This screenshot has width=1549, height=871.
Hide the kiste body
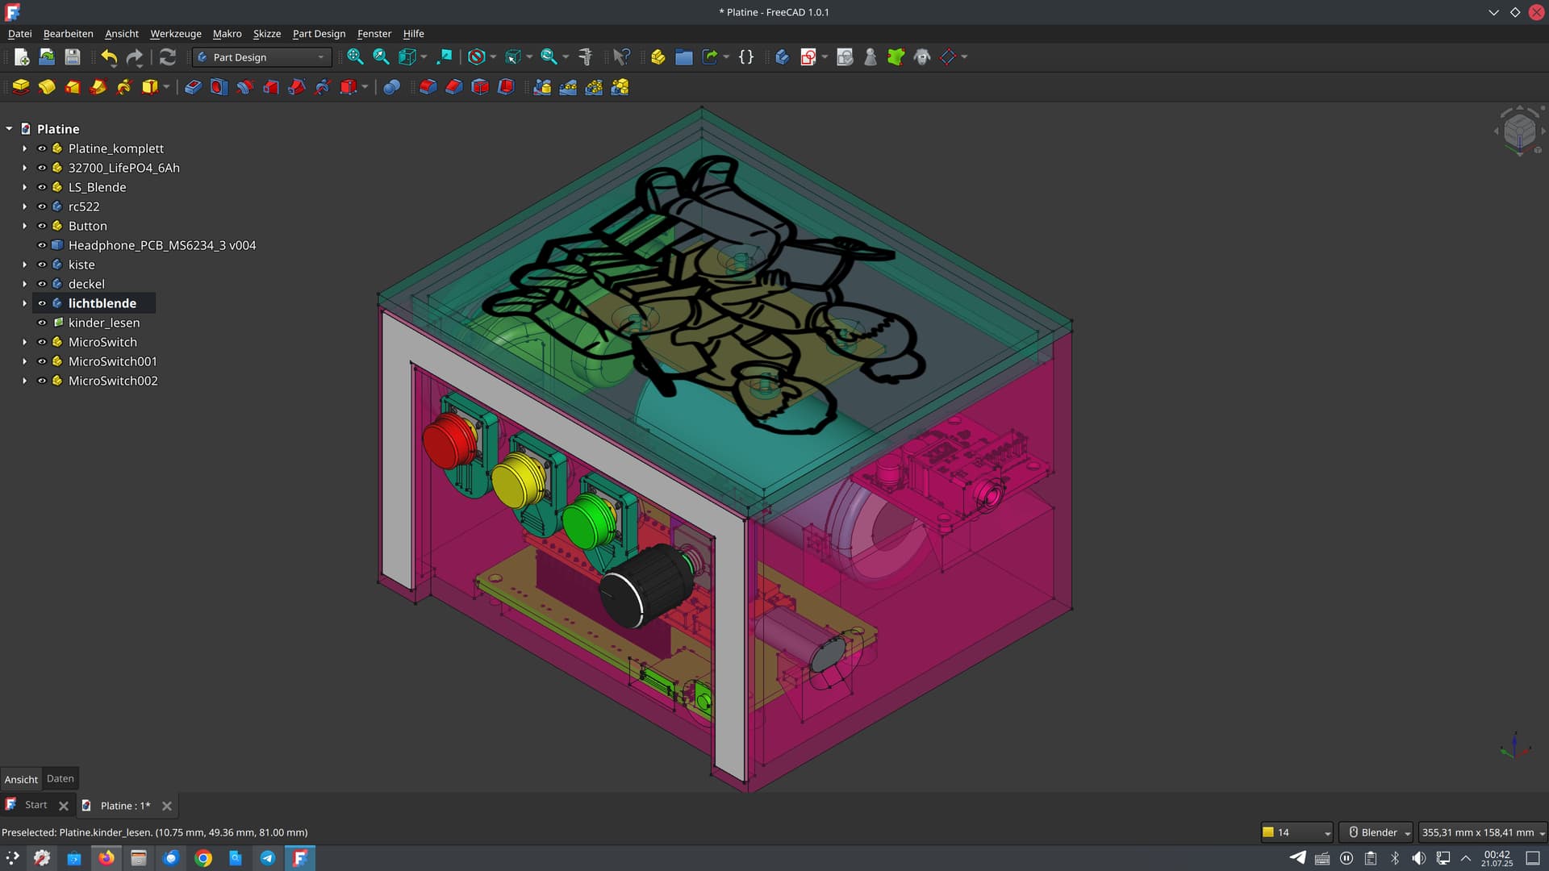point(42,265)
